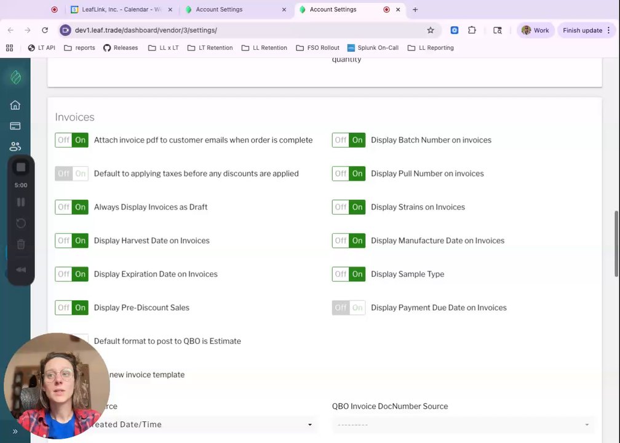620x443 pixels.
Task: Open the LT API bookmark
Action: pyautogui.click(x=42, y=48)
